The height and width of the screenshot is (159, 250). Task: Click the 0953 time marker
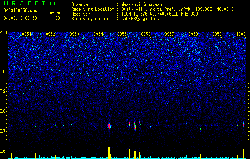[74, 34]
